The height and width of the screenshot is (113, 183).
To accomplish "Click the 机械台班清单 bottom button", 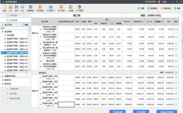I will (167, 111).
